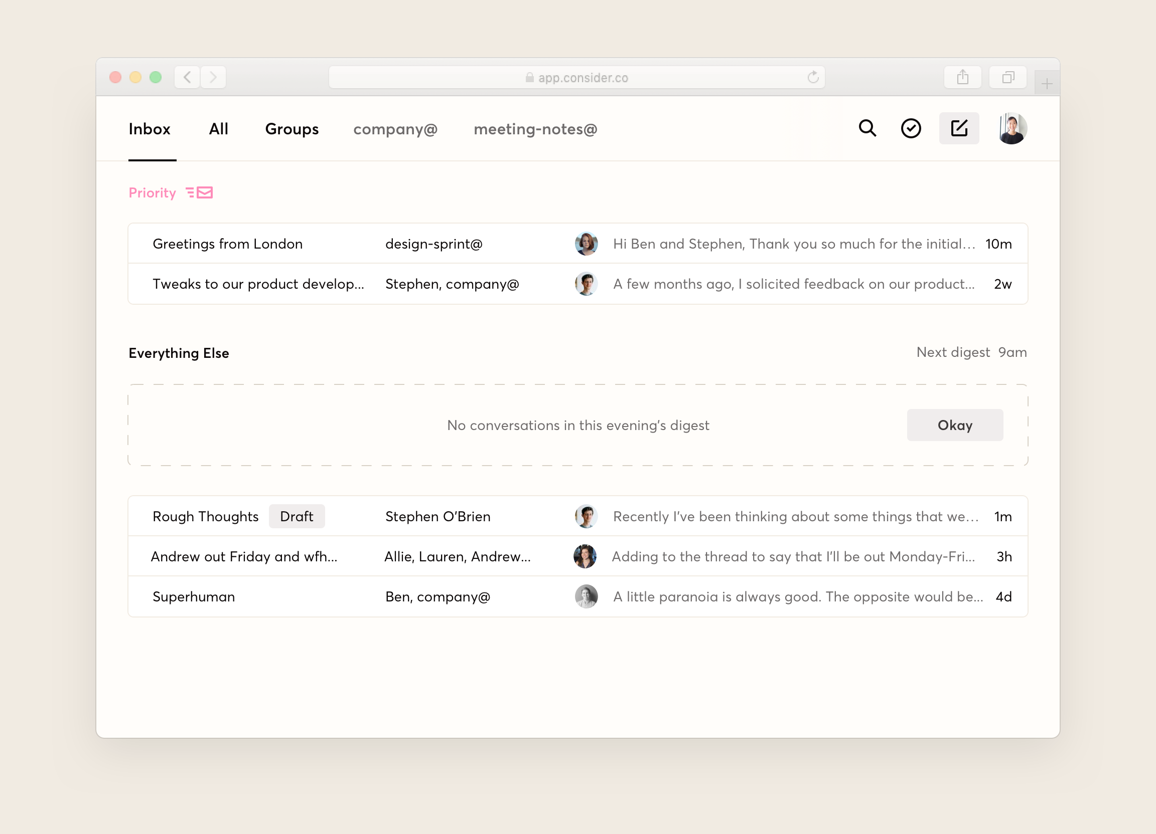Open the Groups tab

(292, 129)
